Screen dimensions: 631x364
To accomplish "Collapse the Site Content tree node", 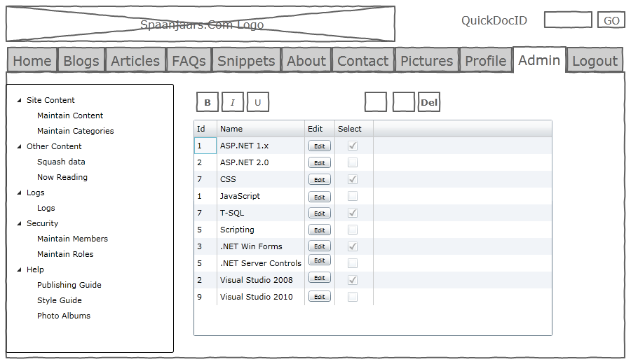I will [19, 100].
